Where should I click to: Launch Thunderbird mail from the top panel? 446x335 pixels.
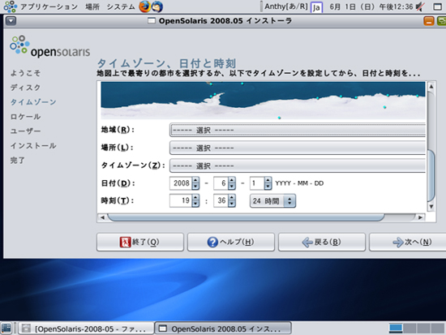157,6
